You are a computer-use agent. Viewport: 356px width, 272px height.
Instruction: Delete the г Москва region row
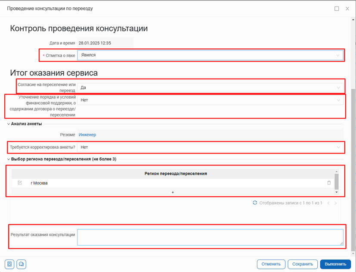[x=329, y=183]
